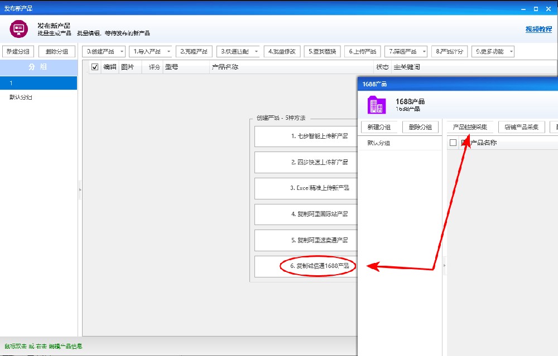Click the 5.查找替换 button
The image size is (558, 356).
click(x=323, y=51)
